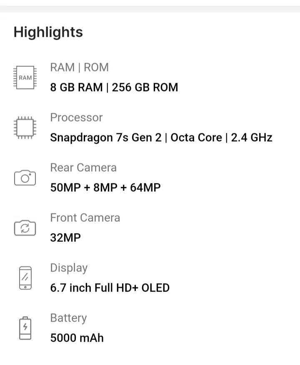Click the Rear Camera label

(x=83, y=167)
